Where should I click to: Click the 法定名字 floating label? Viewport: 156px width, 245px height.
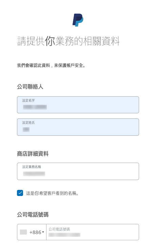point(28,100)
